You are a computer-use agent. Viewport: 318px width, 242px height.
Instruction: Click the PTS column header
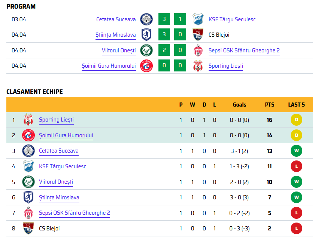tap(270, 105)
